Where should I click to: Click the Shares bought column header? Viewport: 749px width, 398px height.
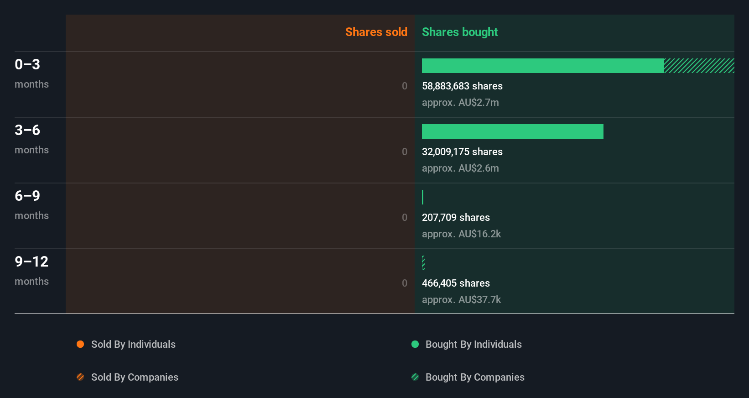[x=460, y=32]
